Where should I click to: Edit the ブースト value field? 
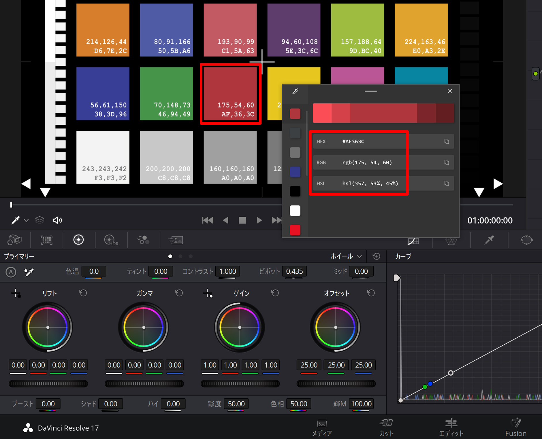tap(48, 404)
